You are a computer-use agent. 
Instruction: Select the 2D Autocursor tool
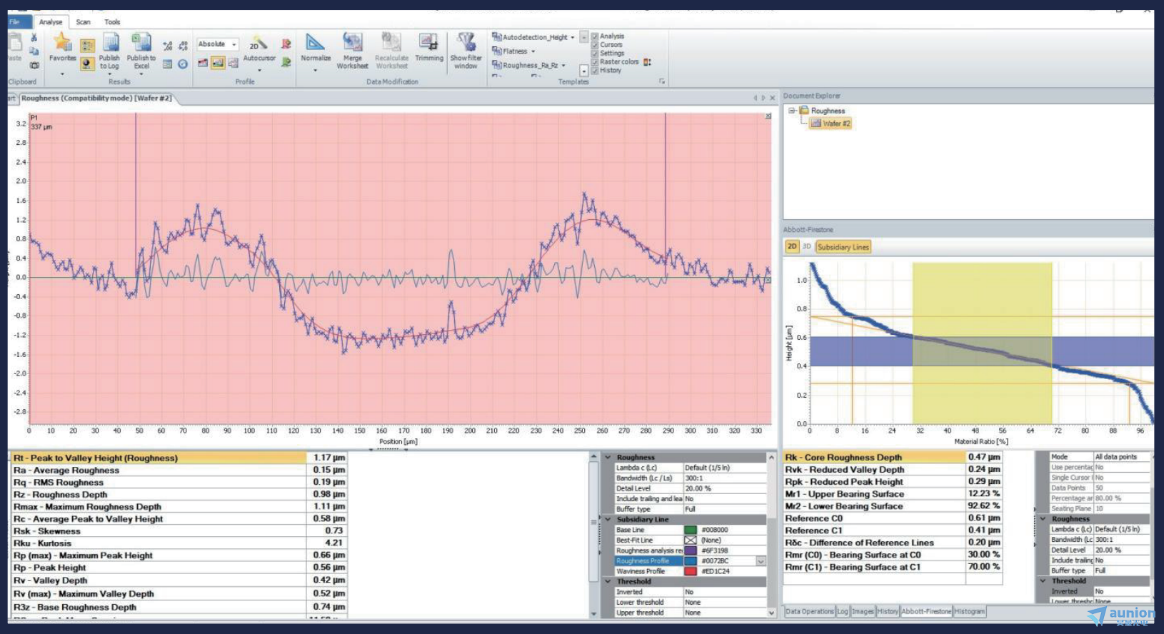[x=259, y=45]
